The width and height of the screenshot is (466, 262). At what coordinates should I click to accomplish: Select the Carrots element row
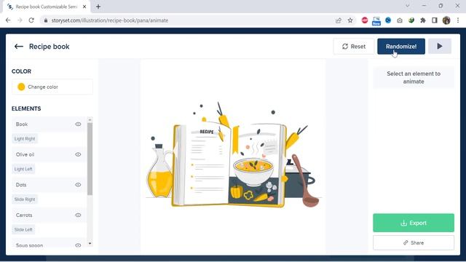(x=49, y=215)
